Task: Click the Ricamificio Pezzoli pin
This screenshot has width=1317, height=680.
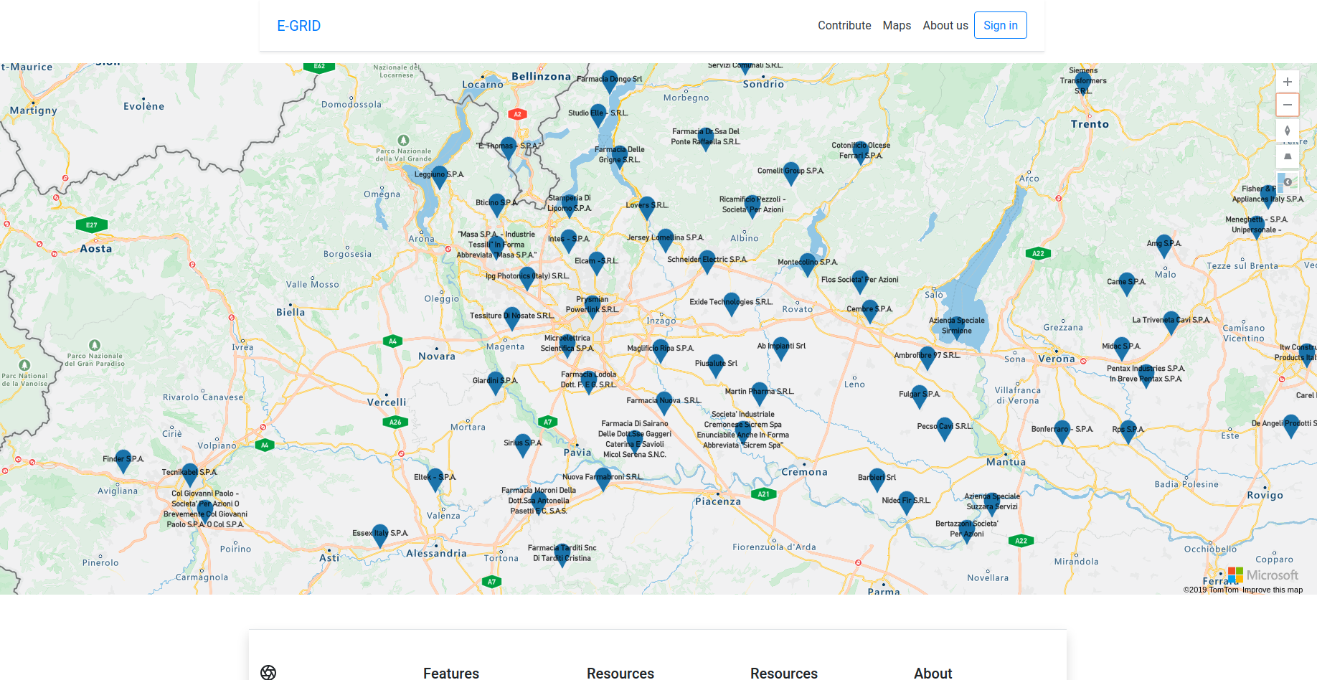Action: tap(753, 207)
